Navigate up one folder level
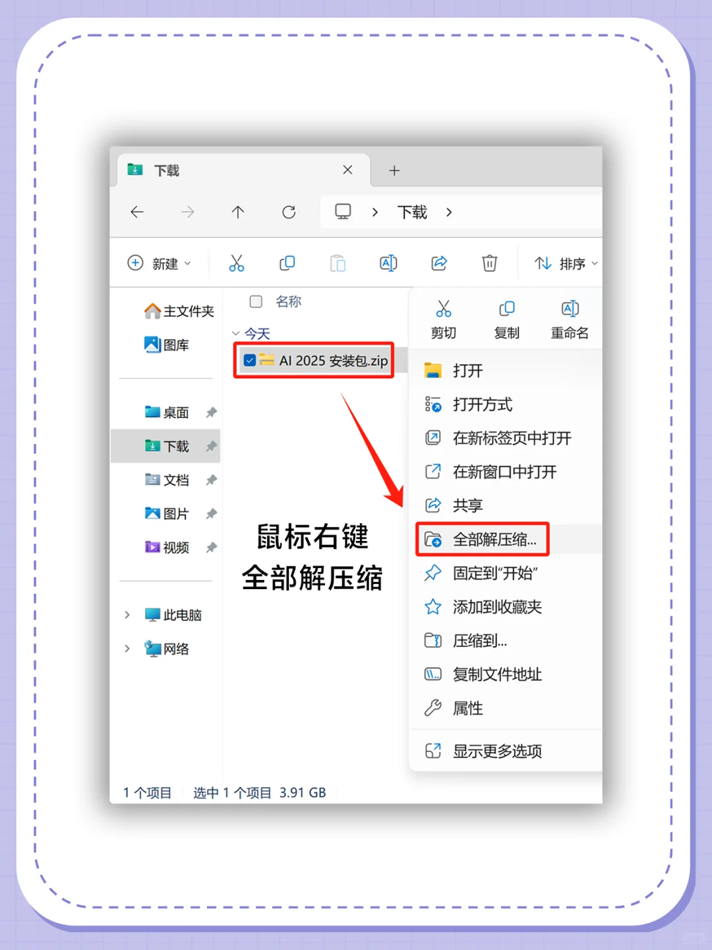Viewport: 712px width, 950px height. (238, 212)
